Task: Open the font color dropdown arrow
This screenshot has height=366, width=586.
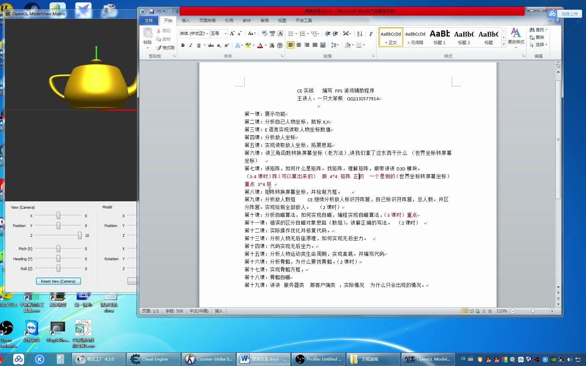Action: pos(266,45)
